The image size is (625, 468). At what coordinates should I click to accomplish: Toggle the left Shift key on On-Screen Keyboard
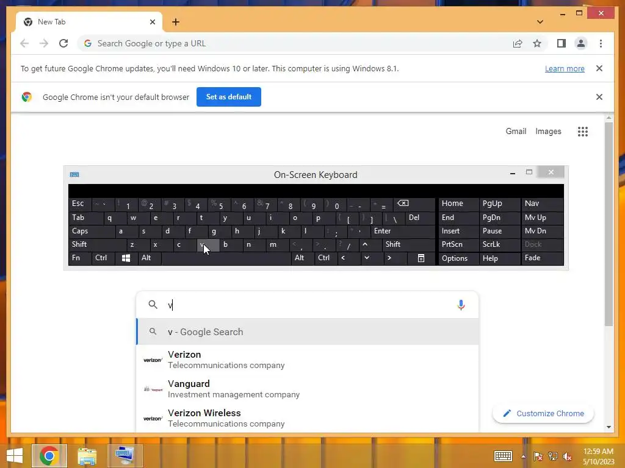98,244
